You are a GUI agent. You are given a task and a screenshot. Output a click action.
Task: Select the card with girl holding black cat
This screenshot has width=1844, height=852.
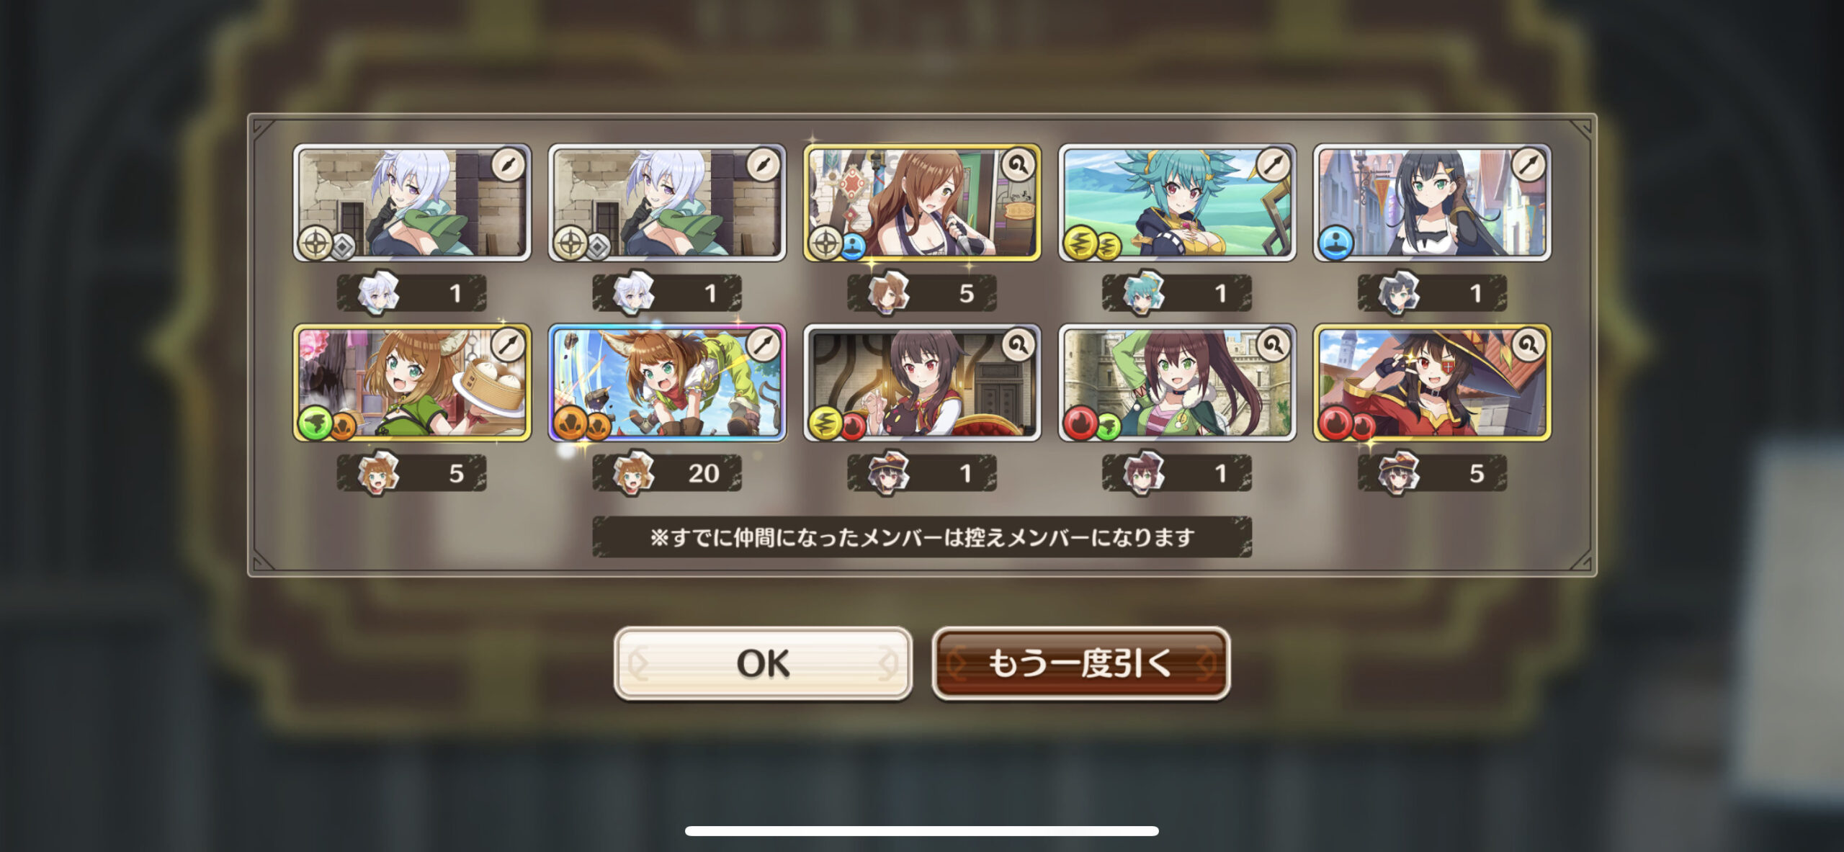[x=922, y=382]
